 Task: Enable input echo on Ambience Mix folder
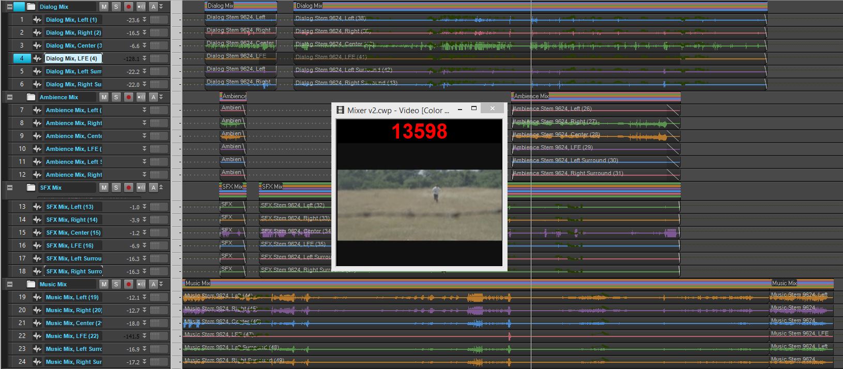pyautogui.click(x=141, y=97)
